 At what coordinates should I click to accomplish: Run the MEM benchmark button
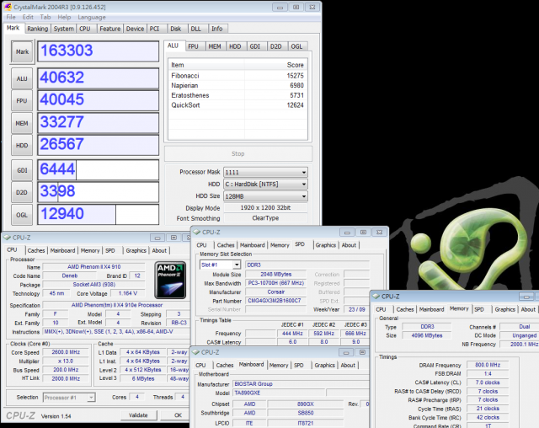[x=22, y=123]
